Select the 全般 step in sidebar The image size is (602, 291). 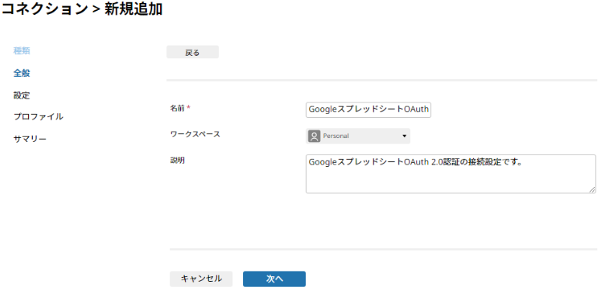(22, 73)
